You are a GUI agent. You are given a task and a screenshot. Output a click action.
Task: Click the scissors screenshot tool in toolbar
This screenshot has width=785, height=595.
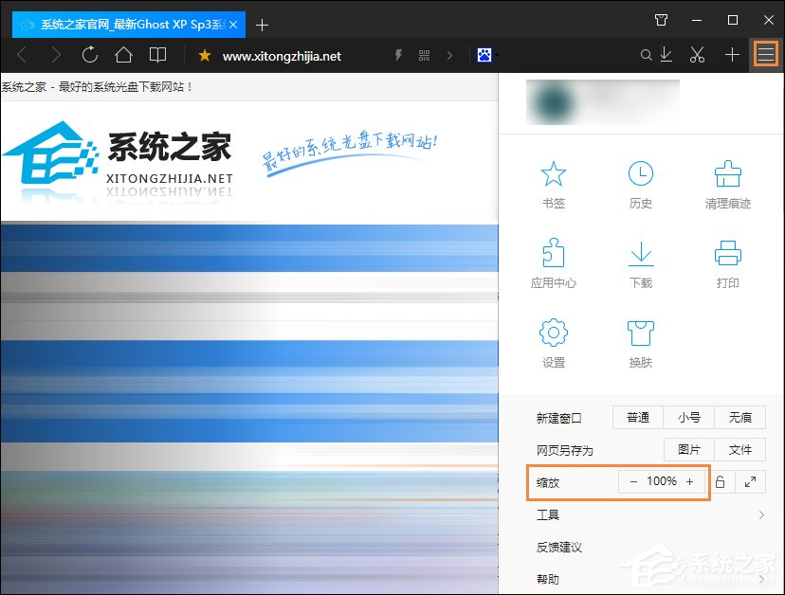click(698, 55)
